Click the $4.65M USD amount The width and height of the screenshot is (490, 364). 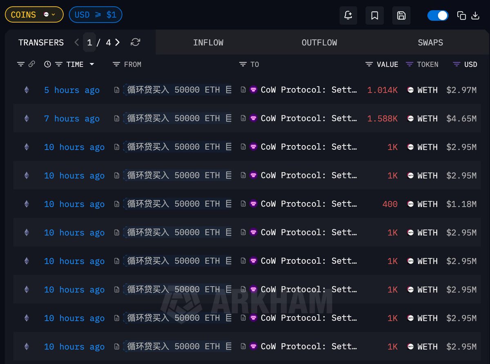pyautogui.click(x=461, y=119)
